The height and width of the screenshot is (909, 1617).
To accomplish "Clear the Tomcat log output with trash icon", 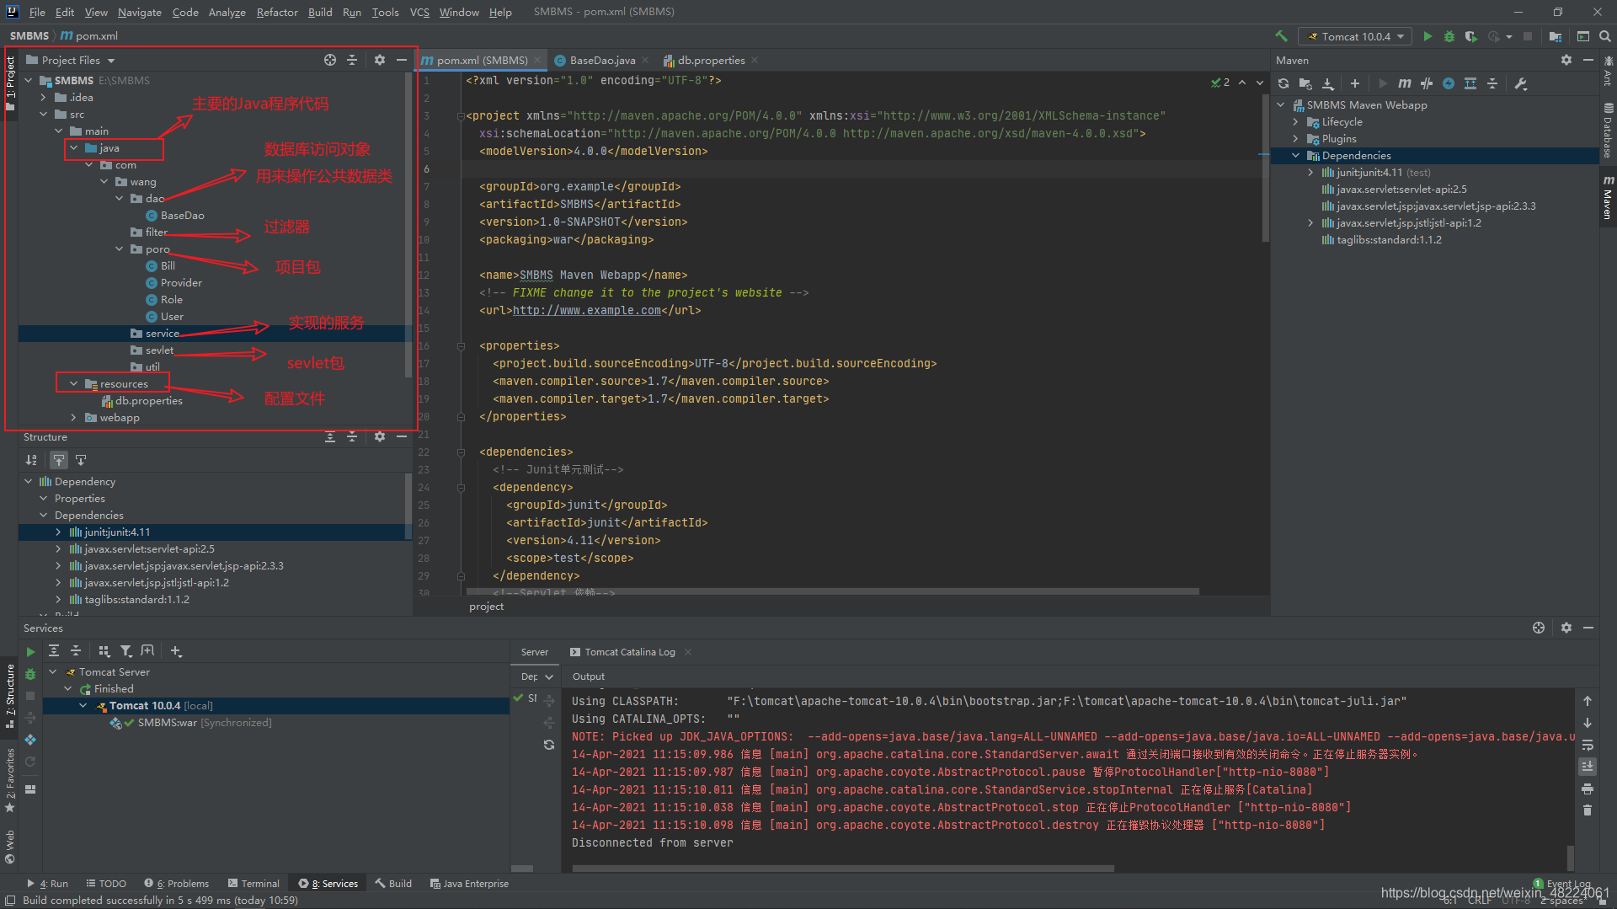I will (x=1588, y=810).
